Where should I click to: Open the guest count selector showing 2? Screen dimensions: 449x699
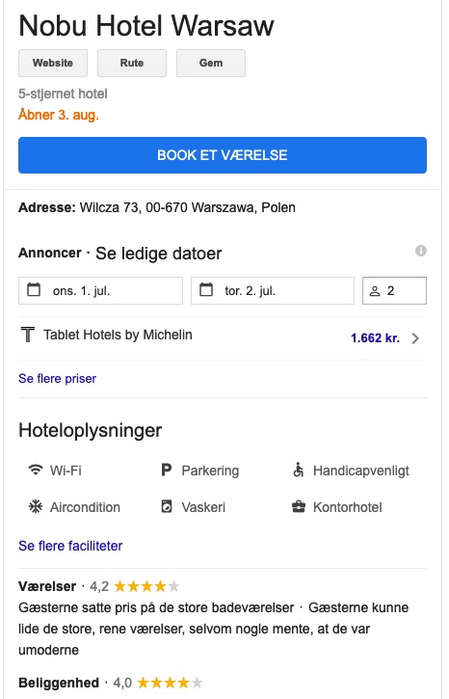pyautogui.click(x=394, y=290)
